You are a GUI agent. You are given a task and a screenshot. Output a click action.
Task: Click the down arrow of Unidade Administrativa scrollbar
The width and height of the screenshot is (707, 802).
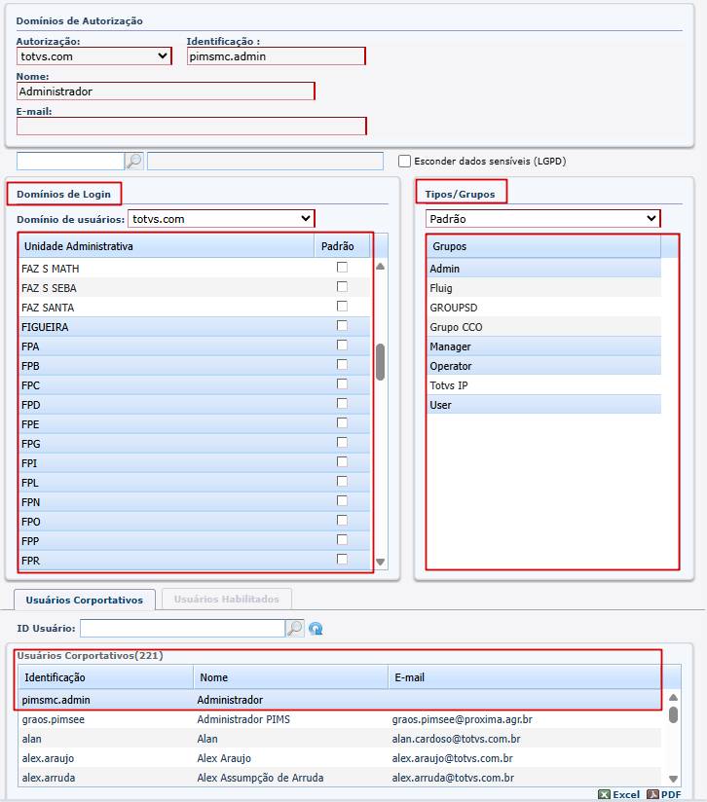(x=381, y=562)
